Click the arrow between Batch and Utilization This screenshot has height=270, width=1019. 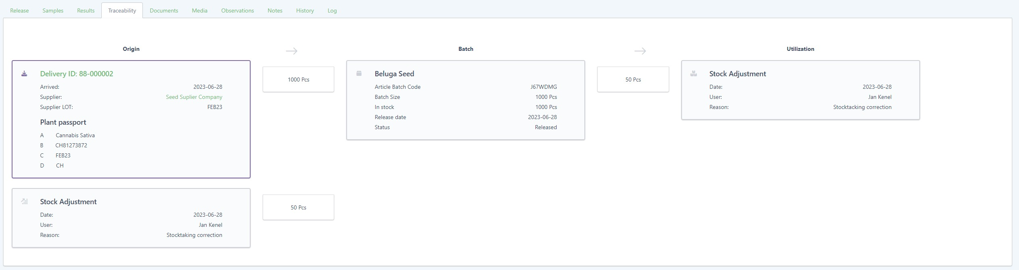coord(640,51)
